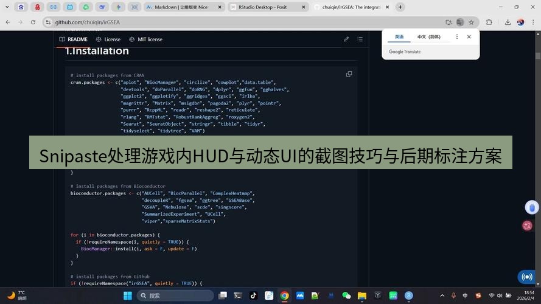Screen dimensions: 541x304
Task: Close the chuiqin/irGSEA tab
Action: coord(387,7)
